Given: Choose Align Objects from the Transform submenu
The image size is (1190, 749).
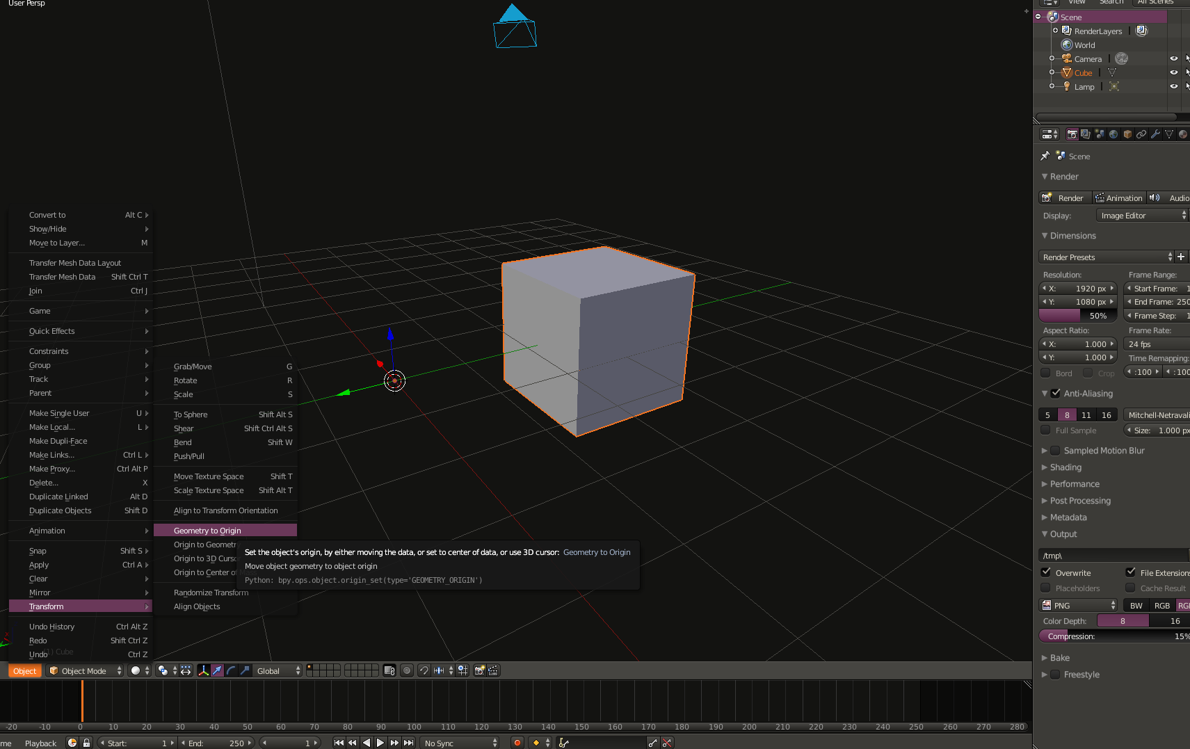Looking at the screenshot, I should click(x=225, y=606).
